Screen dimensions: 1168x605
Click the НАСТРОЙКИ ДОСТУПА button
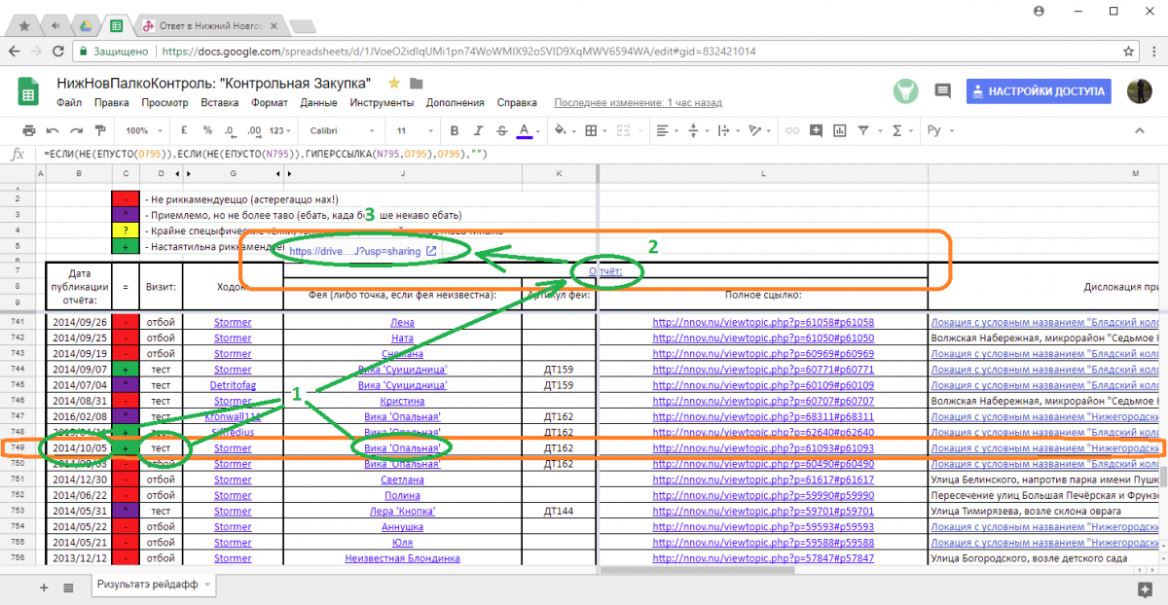click(1039, 90)
